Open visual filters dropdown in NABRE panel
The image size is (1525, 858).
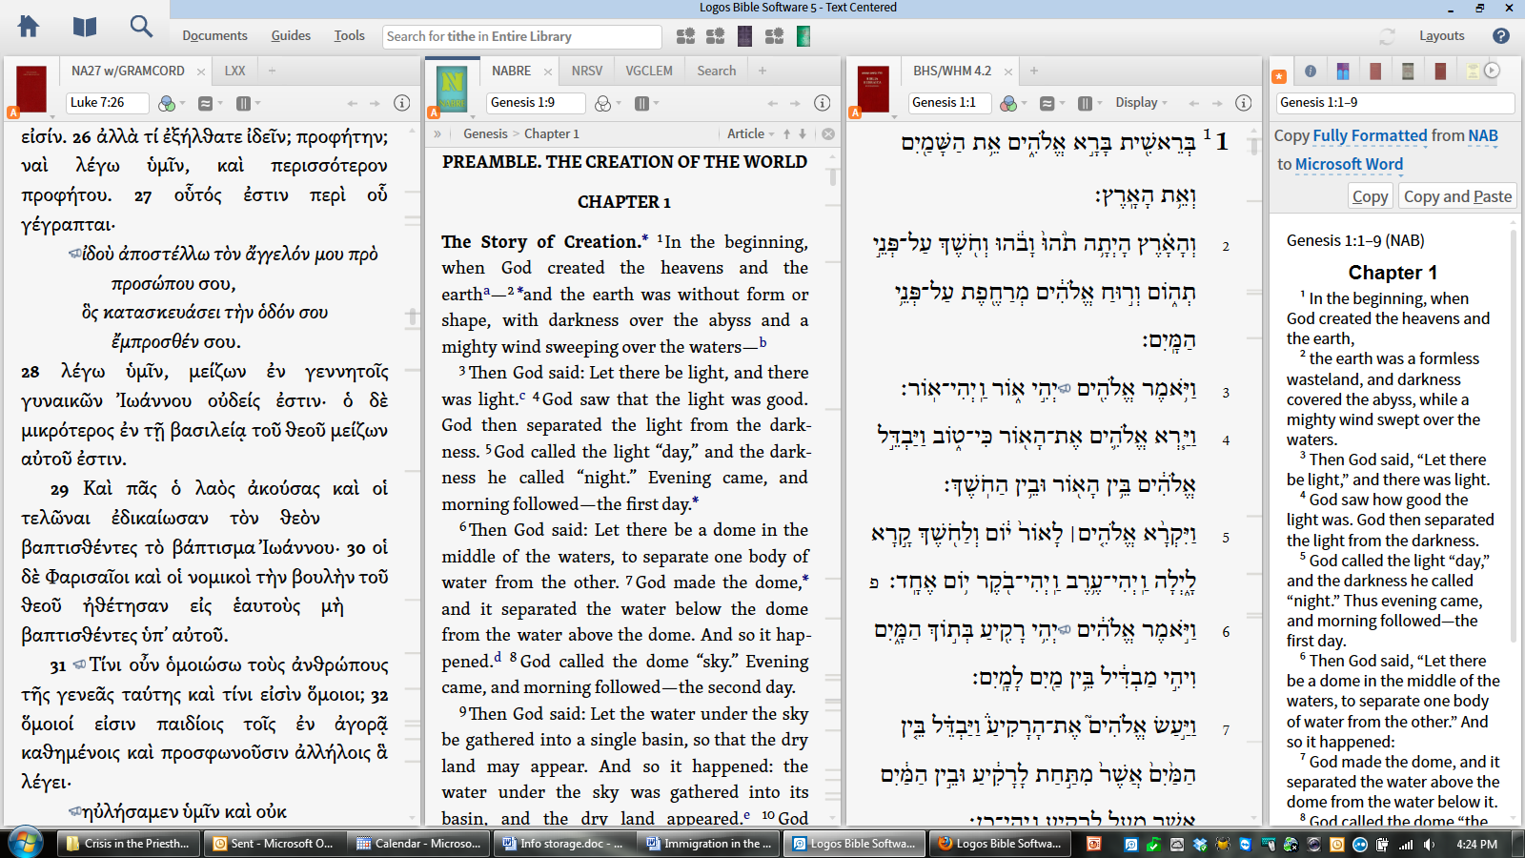coord(606,103)
